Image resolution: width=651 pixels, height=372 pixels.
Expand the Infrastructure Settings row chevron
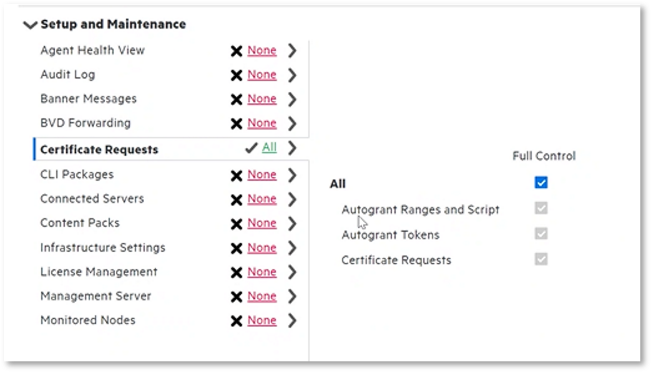coord(292,248)
